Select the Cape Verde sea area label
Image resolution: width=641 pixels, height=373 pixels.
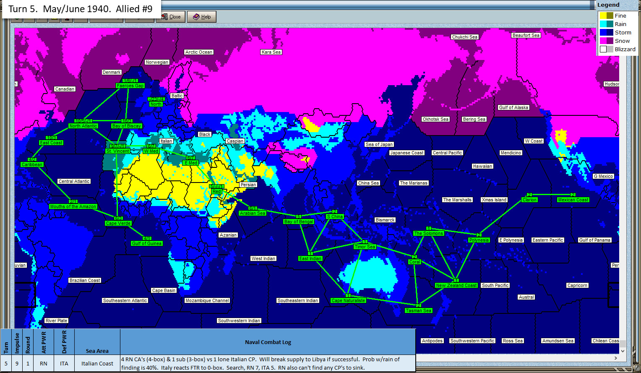(118, 223)
